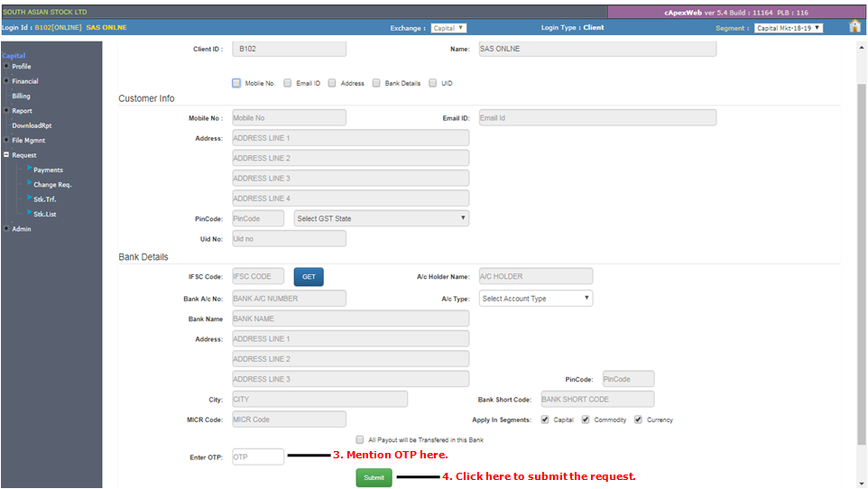Click bank Address Line 3 field

350,379
